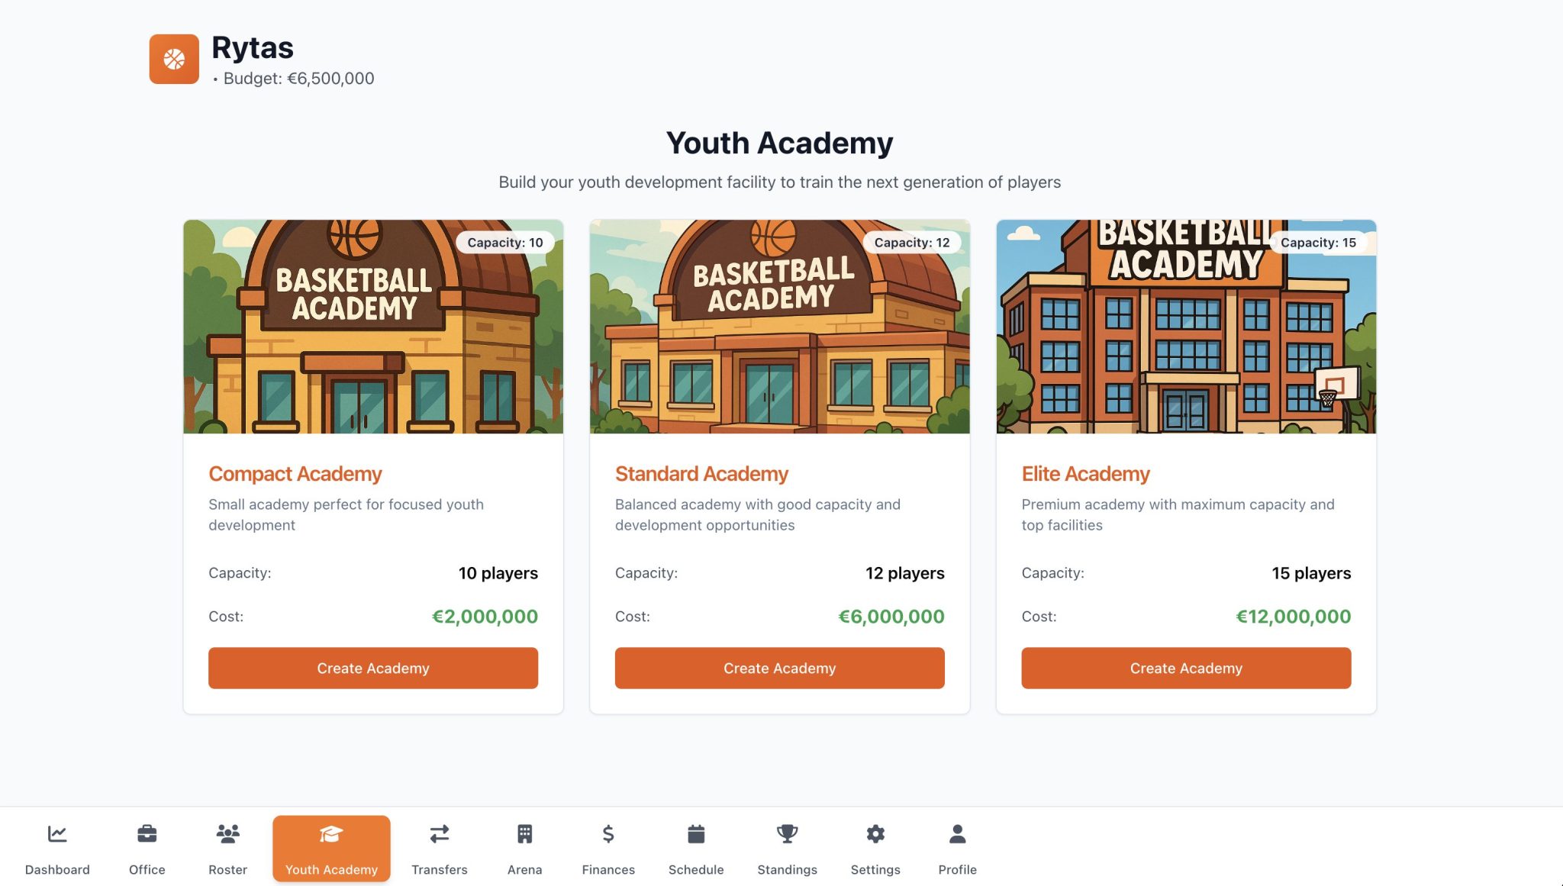Create the Compact Academy

click(x=372, y=669)
